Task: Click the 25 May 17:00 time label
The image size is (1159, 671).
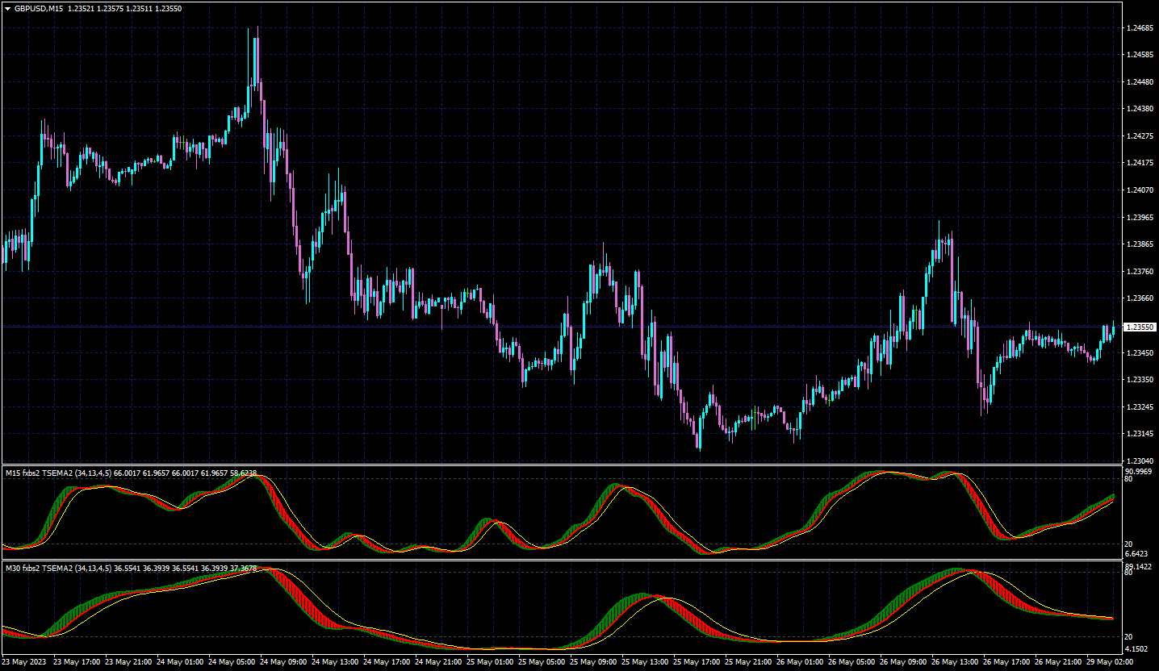Action: coord(697,661)
